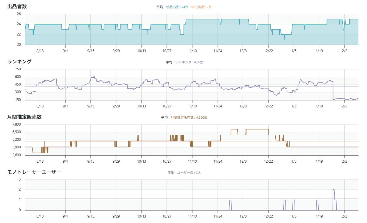Click the user count peak at 2
This screenshot has width=367, height=223.
[334, 190]
